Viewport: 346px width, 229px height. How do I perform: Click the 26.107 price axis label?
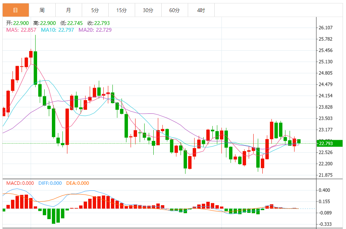[x=326, y=28]
